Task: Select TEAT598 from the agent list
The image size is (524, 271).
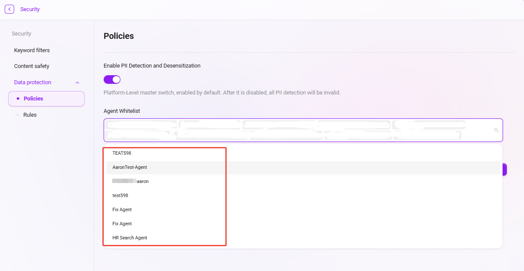Action: pos(303,153)
